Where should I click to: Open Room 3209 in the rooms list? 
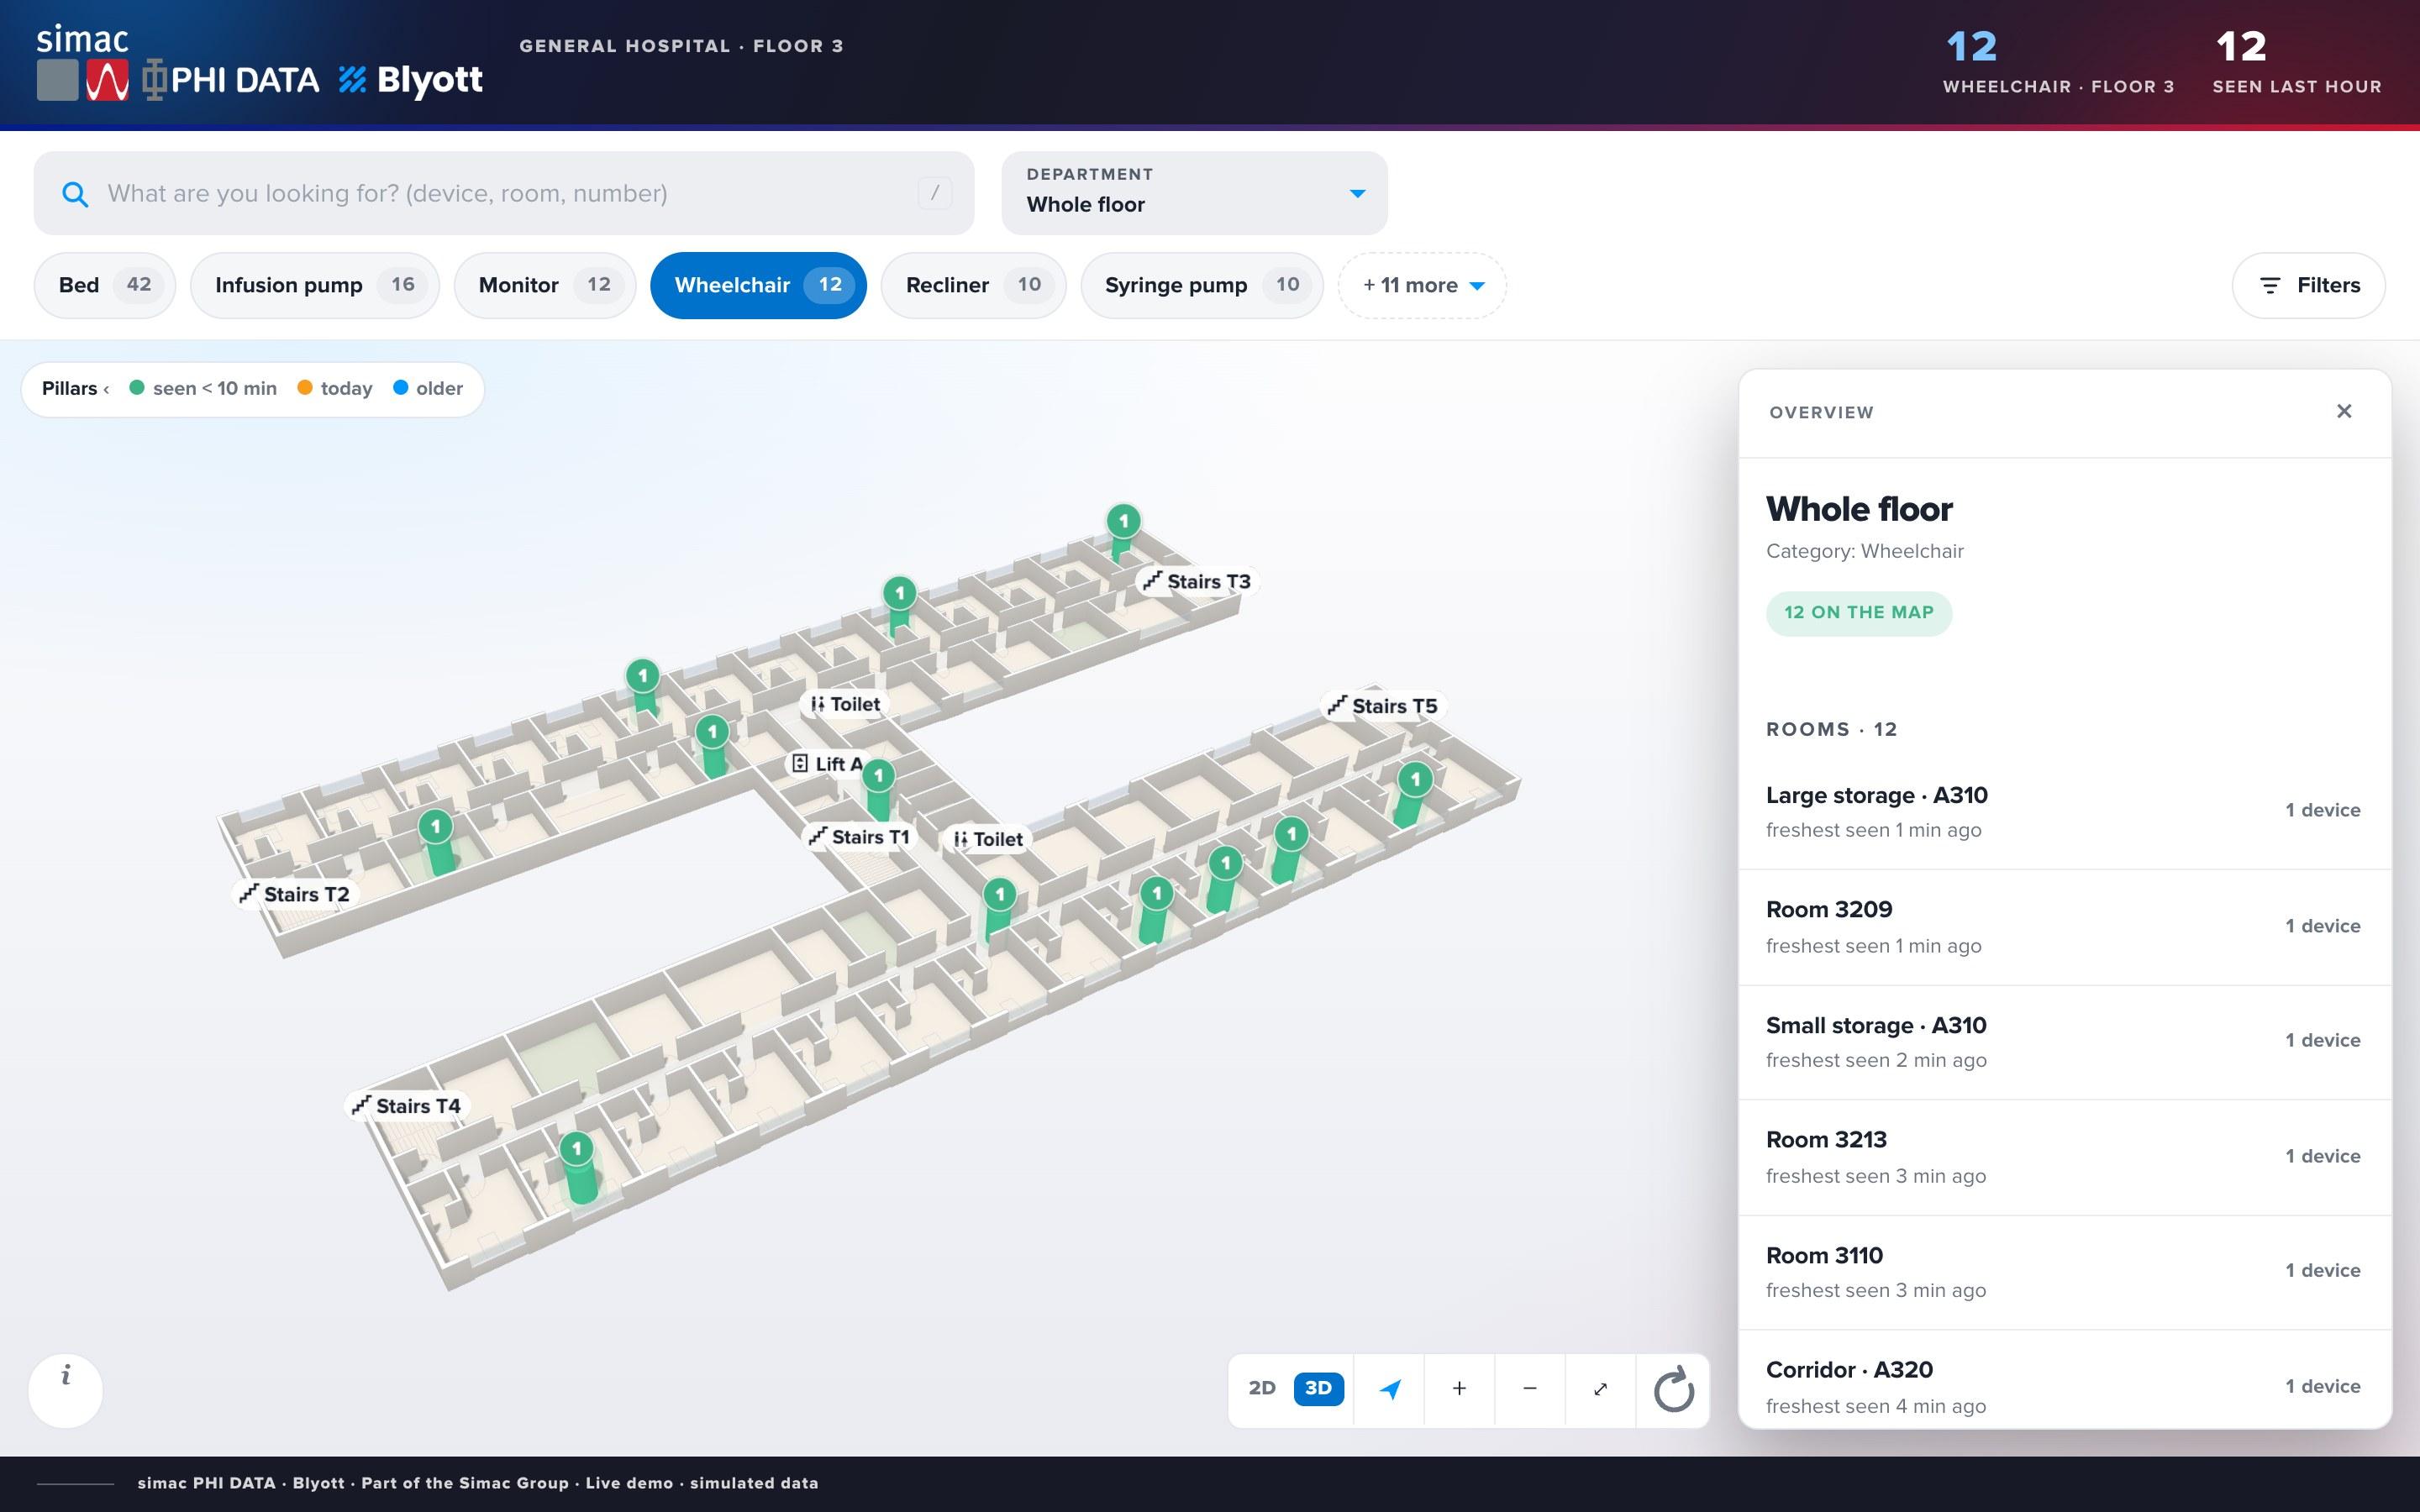click(2064, 927)
